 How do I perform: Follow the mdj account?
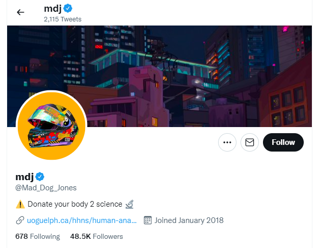283,142
